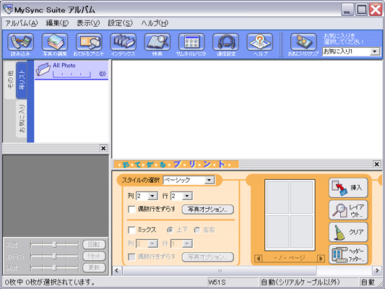
Task: Open the ヘルプ(H) menu
Action: 155,23
